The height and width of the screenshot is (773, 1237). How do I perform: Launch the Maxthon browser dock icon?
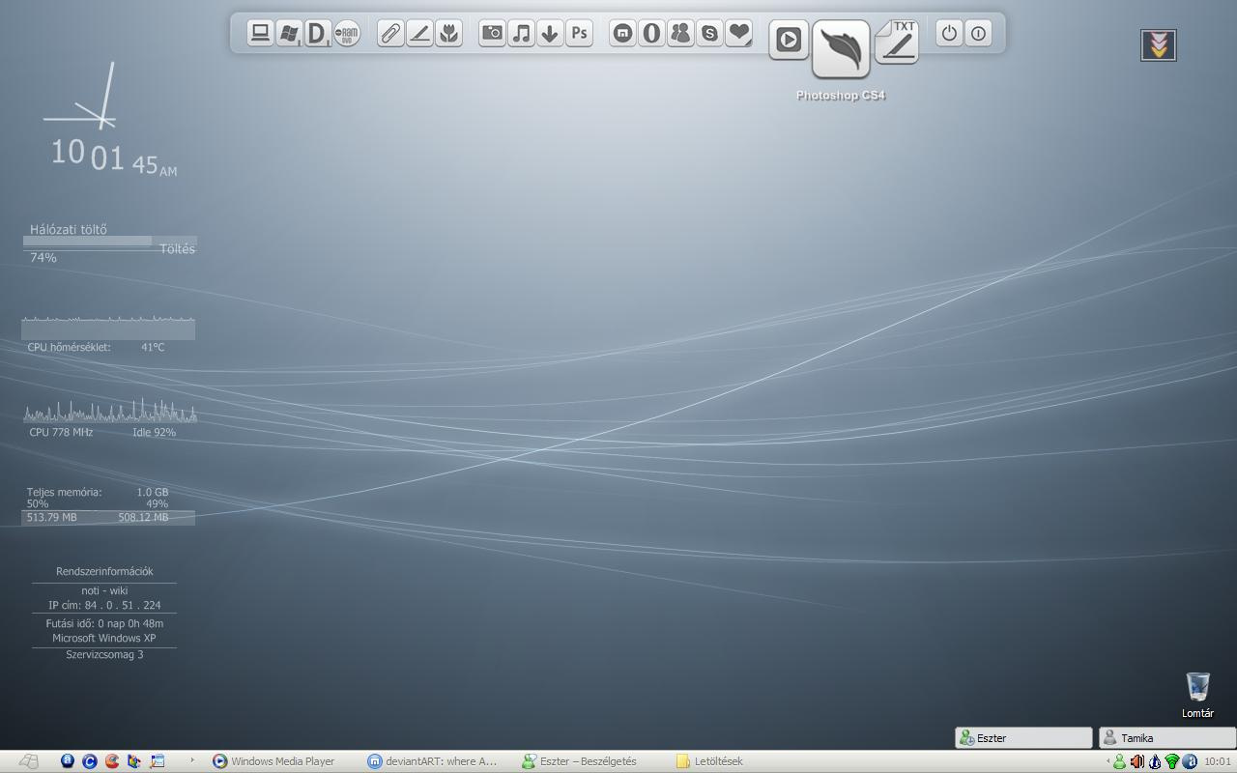pyautogui.click(x=623, y=34)
